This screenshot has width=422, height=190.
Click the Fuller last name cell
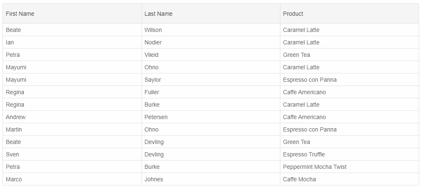point(152,92)
